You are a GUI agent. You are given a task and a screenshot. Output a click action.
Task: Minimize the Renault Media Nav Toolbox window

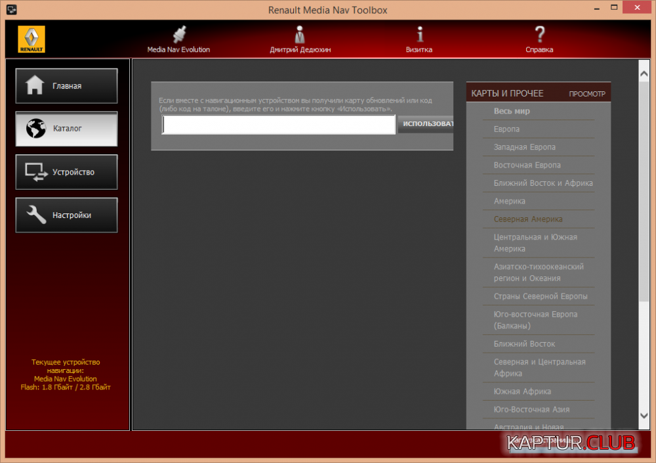pos(596,9)
